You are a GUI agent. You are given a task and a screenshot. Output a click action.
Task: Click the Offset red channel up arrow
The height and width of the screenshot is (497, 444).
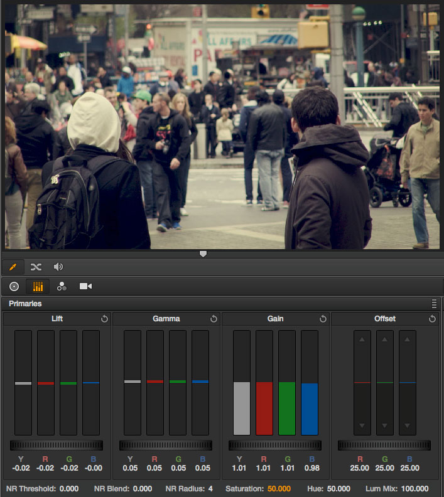[362, 339]
